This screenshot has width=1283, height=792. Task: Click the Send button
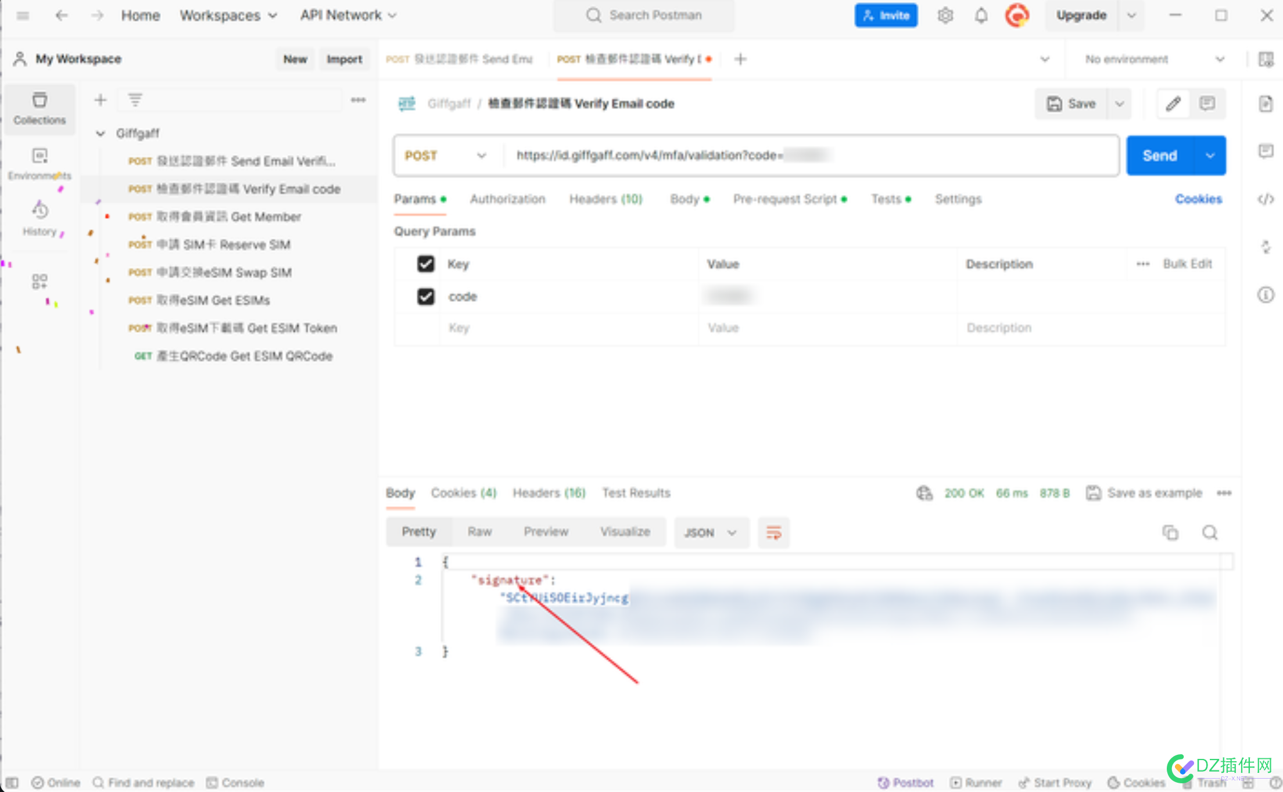click(1160, 156)
